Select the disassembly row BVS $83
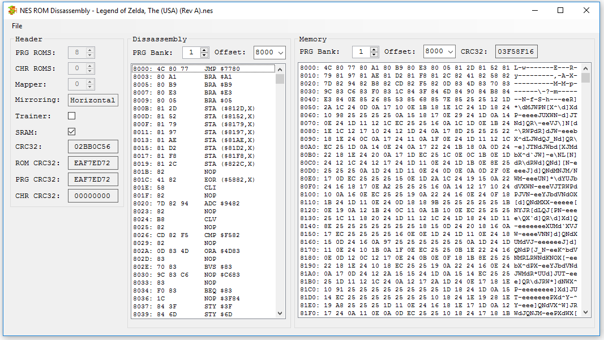 pyautogui.click(x=203, y=267)
